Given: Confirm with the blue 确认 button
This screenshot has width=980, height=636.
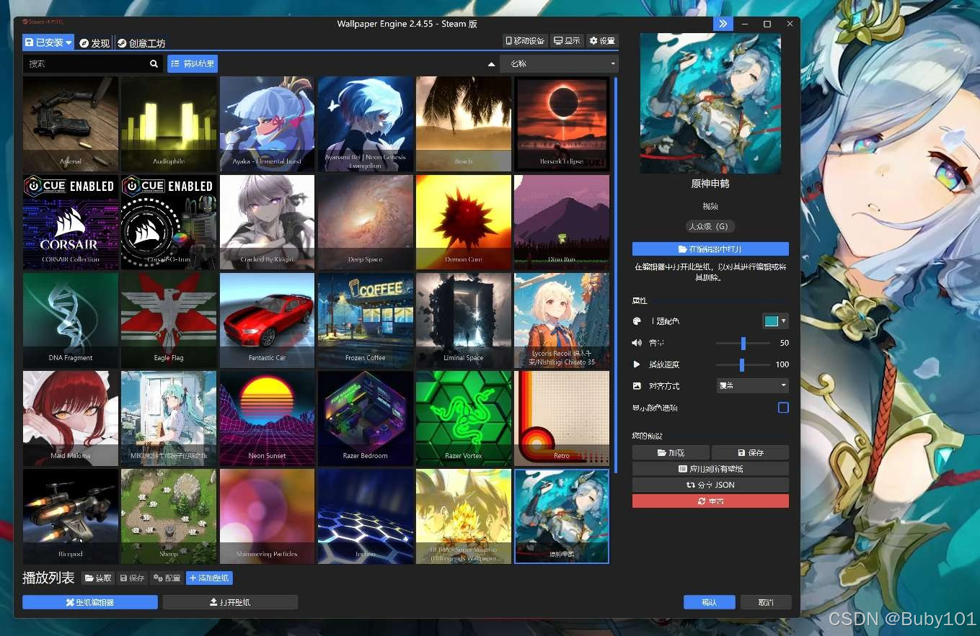Looking at the screenshot, I should (710, 602).
